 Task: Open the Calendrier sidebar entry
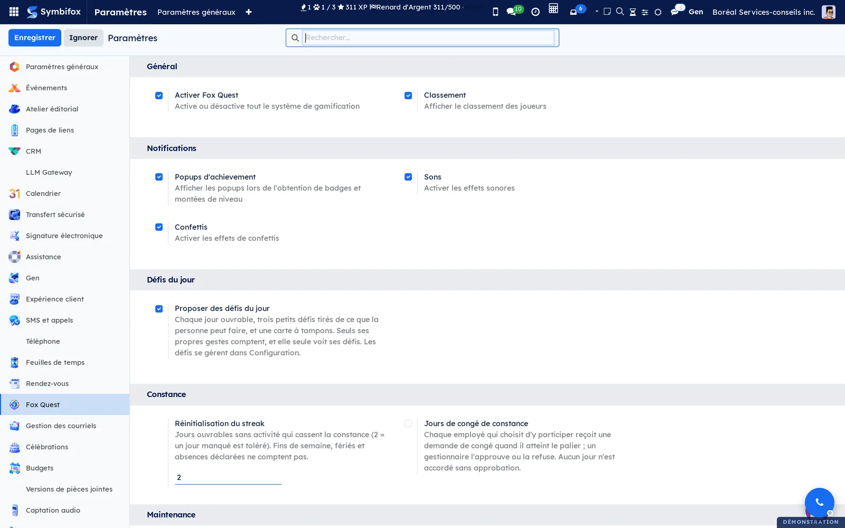(x=65, y=193)
